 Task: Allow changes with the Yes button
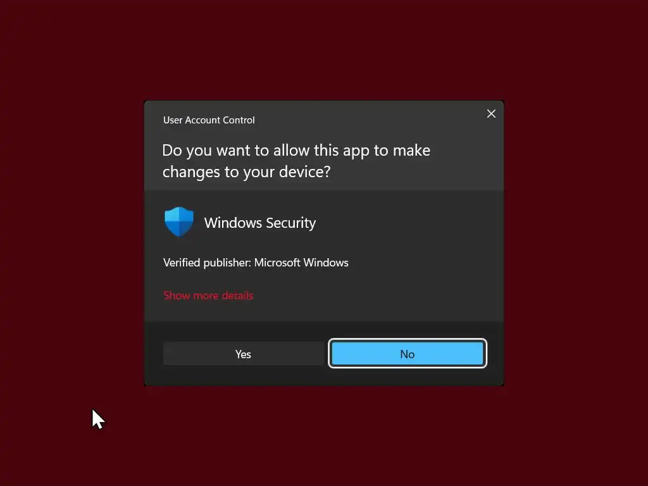coord(243,354)
